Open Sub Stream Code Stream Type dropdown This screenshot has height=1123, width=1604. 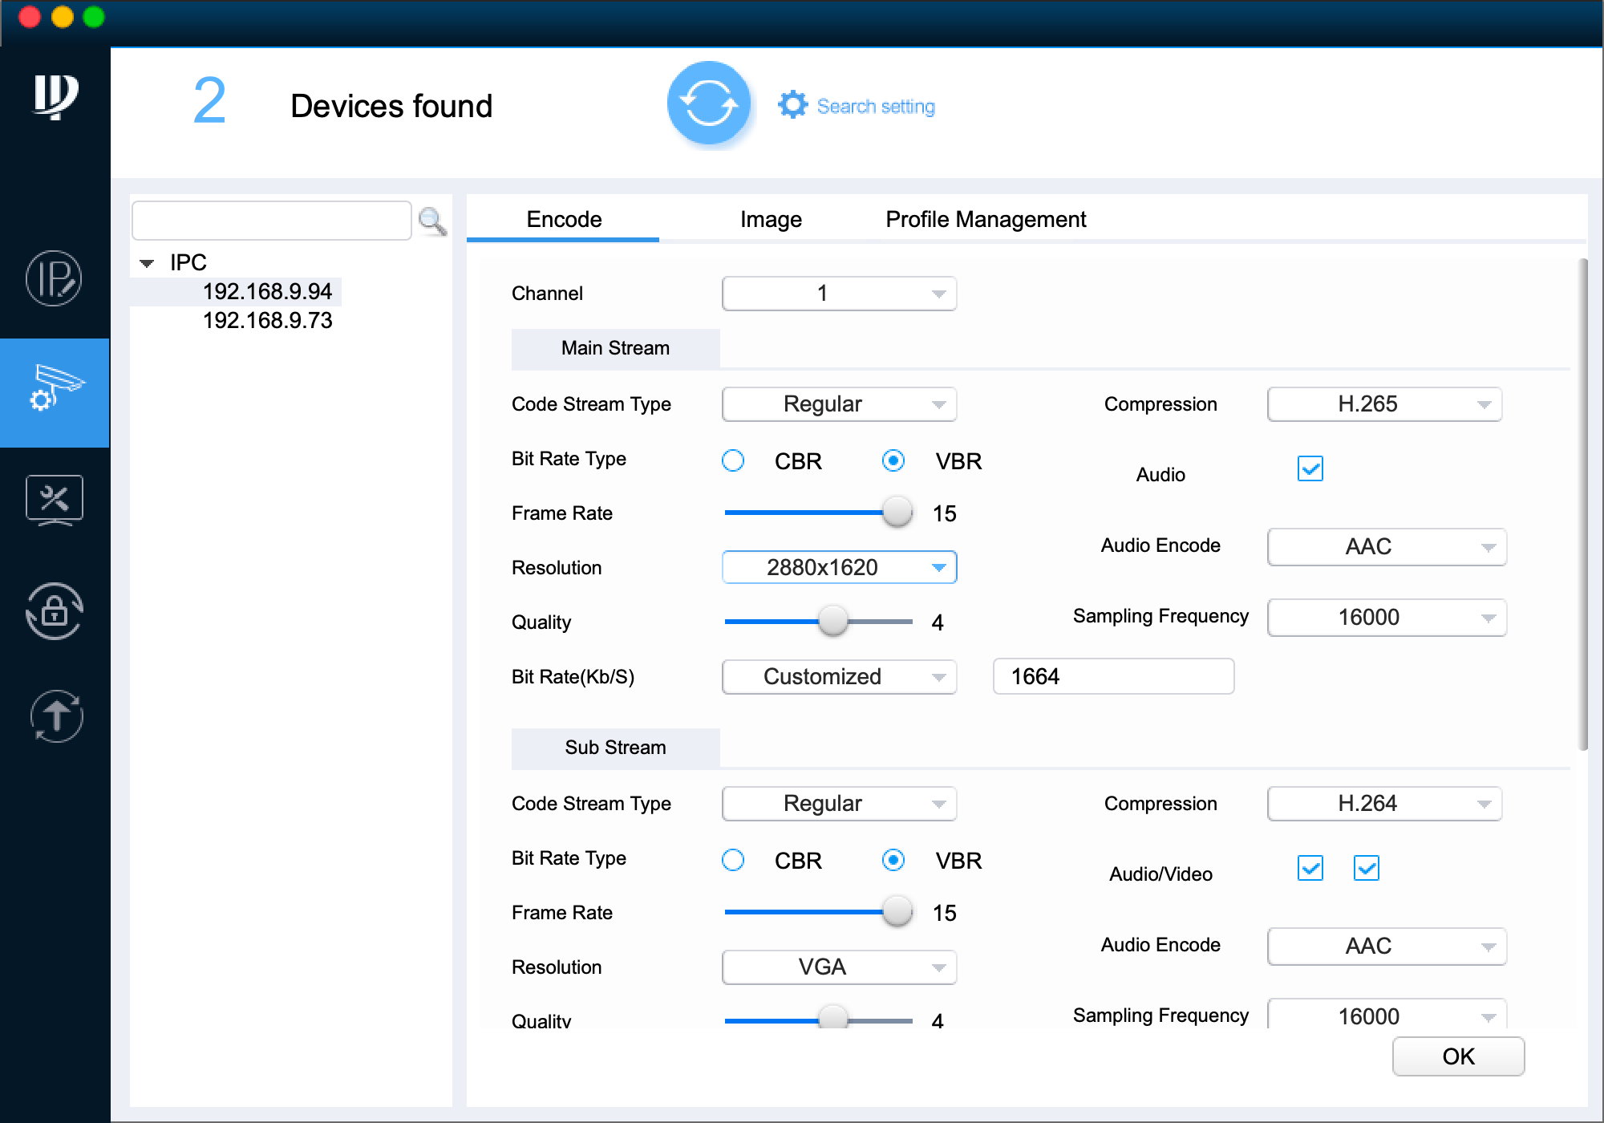coord(839,804)
